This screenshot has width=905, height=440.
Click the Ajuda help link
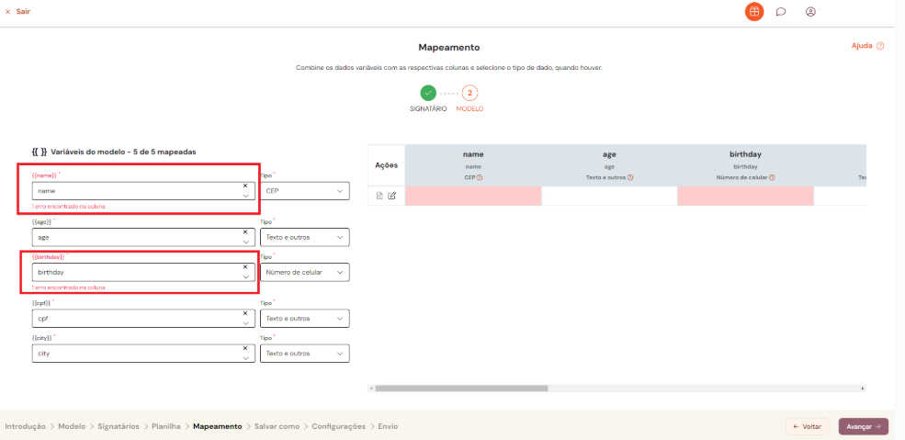[x=867, y=45]
